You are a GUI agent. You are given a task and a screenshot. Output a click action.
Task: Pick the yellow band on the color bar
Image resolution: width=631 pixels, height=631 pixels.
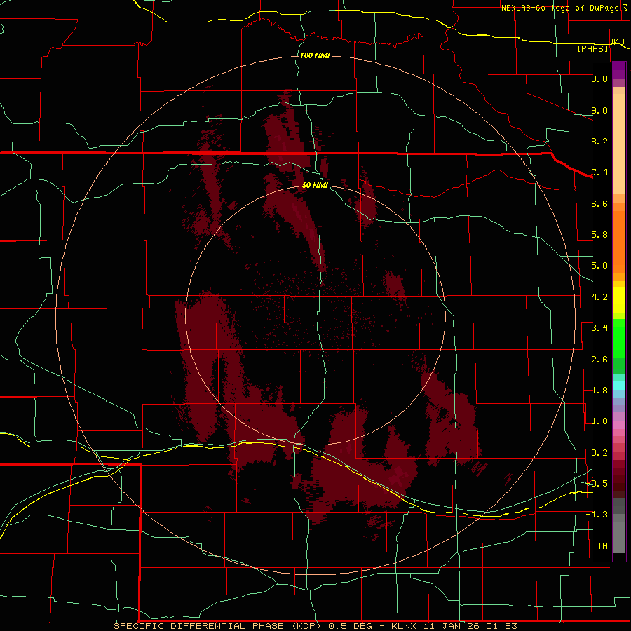click(619, 300)
